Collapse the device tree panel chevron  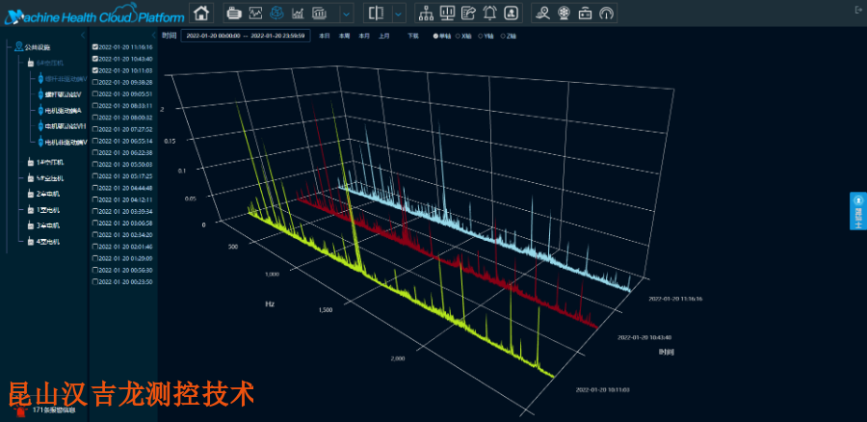pos(83,36)
